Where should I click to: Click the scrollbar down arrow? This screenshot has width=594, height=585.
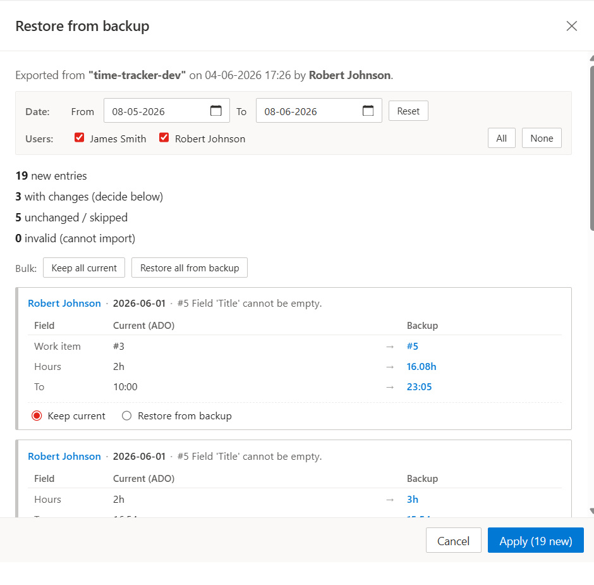pos(592,511)
